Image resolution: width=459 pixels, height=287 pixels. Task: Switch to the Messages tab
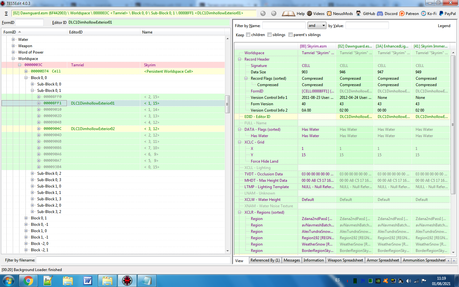(x=292, y=260)
